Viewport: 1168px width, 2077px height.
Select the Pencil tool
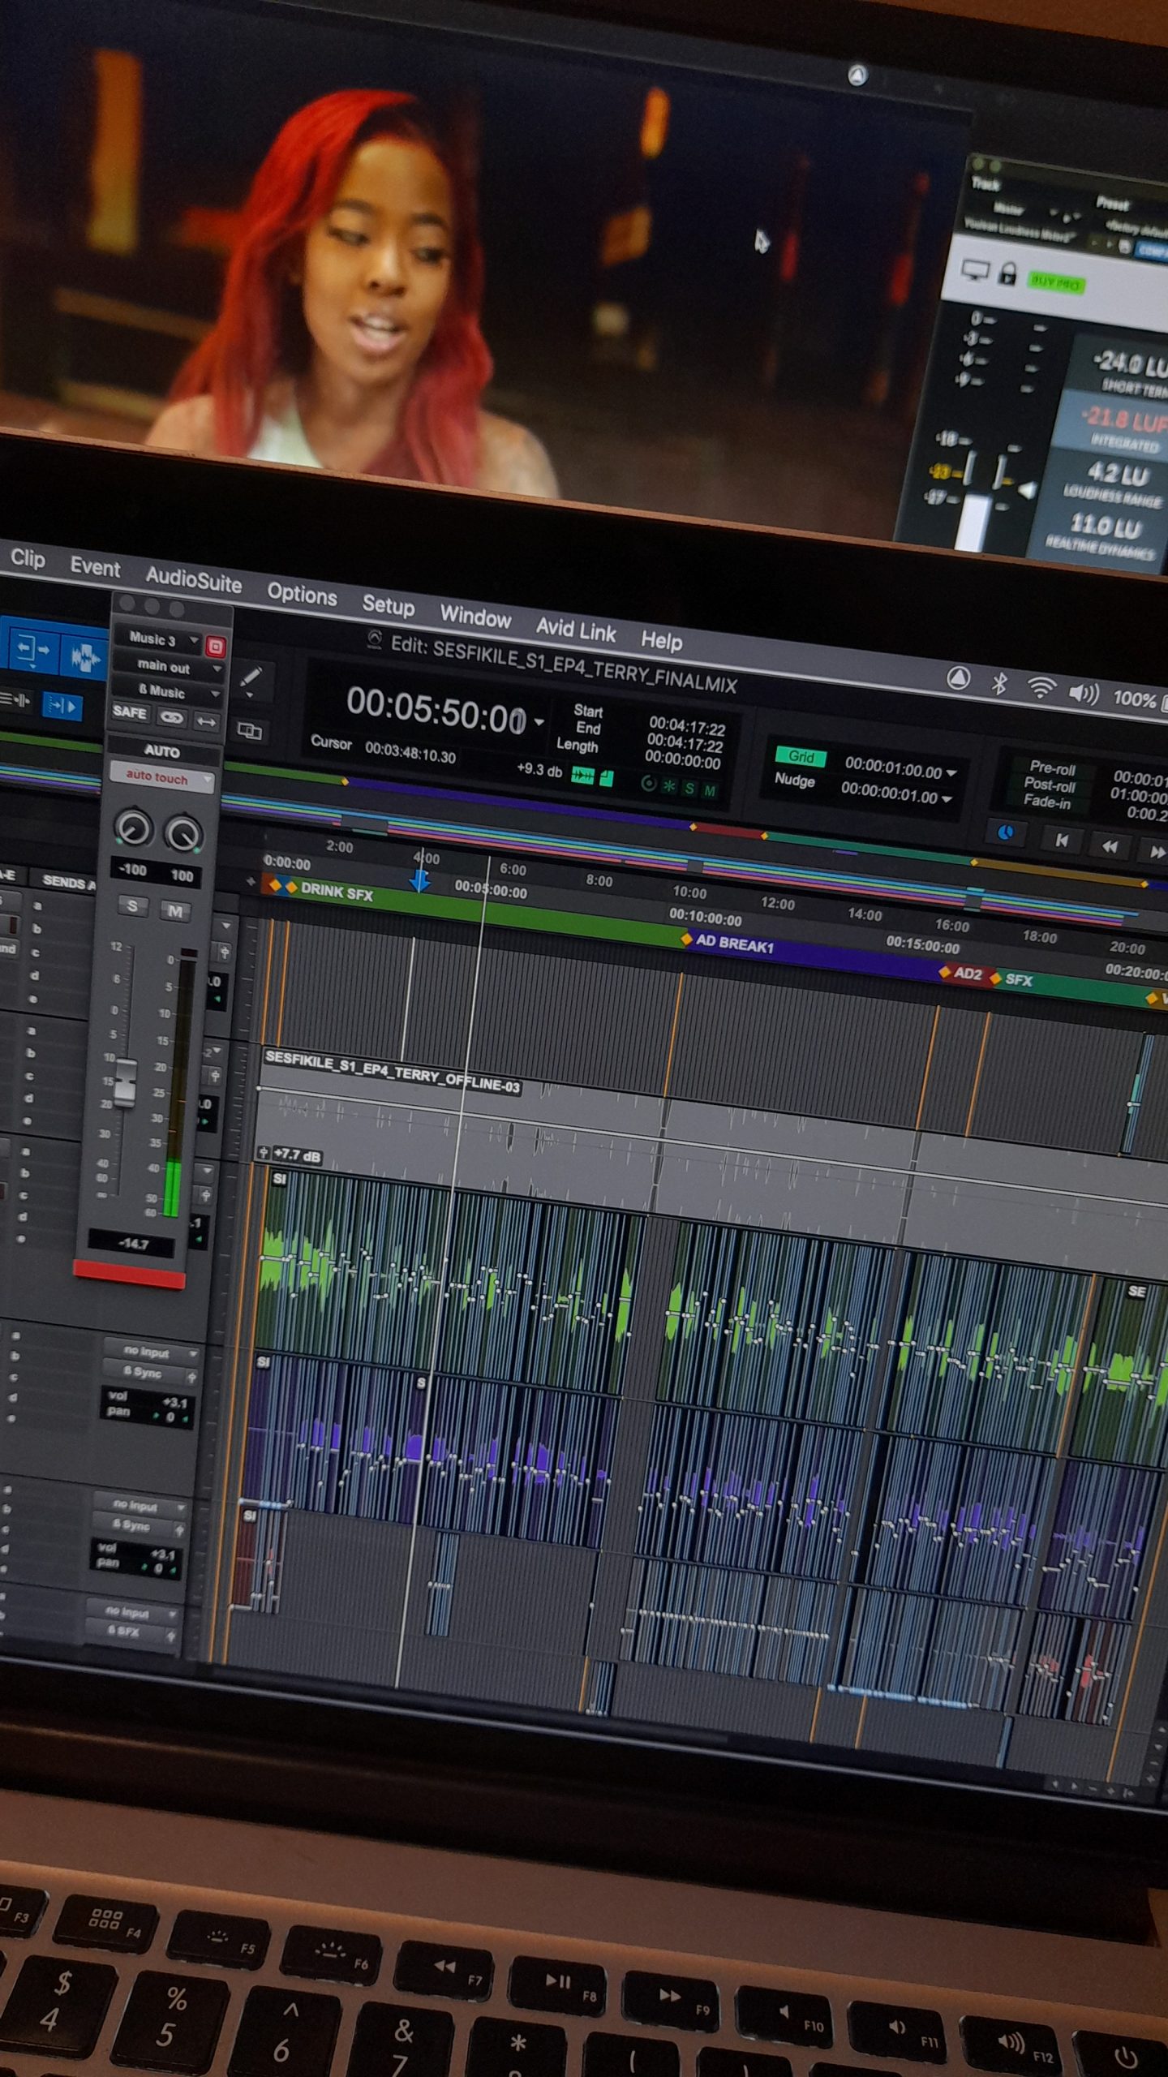tap(251, 677)
